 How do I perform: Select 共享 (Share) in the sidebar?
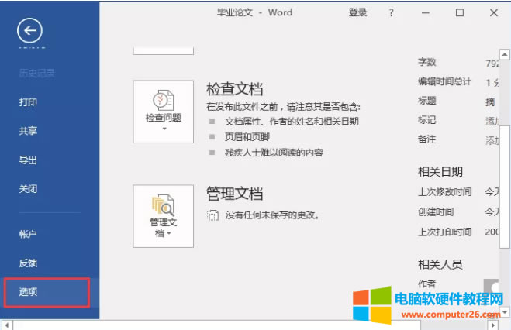coord(29,132)
